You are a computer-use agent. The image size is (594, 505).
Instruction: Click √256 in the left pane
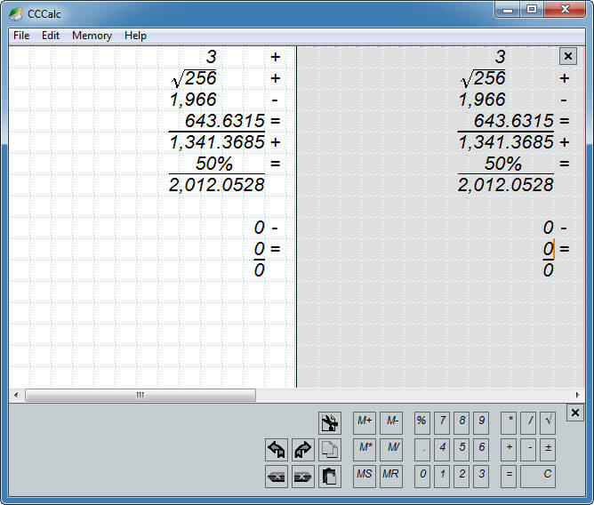coord(194,78)
